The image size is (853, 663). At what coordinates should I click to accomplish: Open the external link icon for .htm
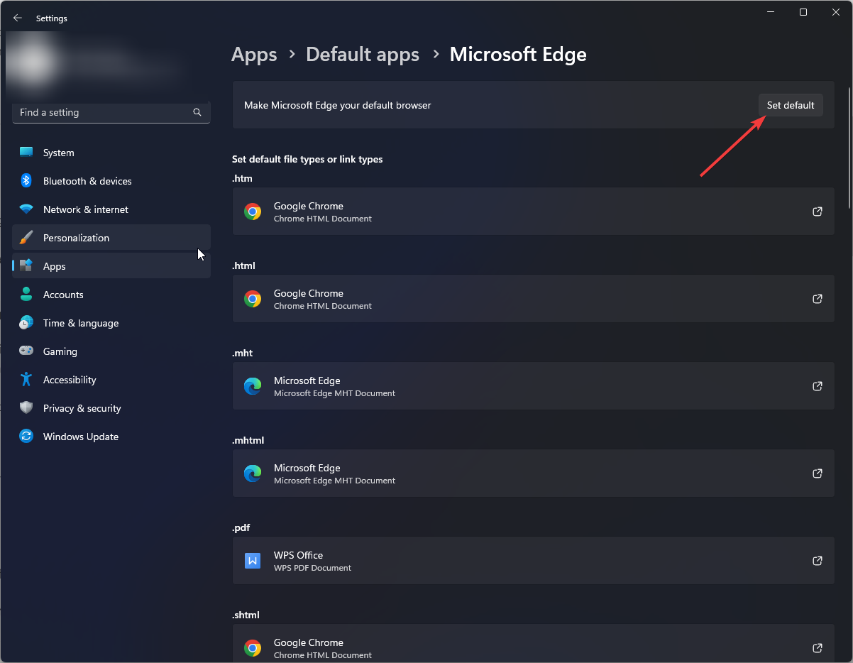pyautogui.click(x=818, y=212)
